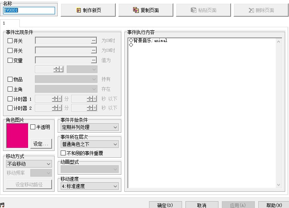The image size is (289, 208).
Task: Check 不和别的事件重覆 option
Action: click(63, 153)
